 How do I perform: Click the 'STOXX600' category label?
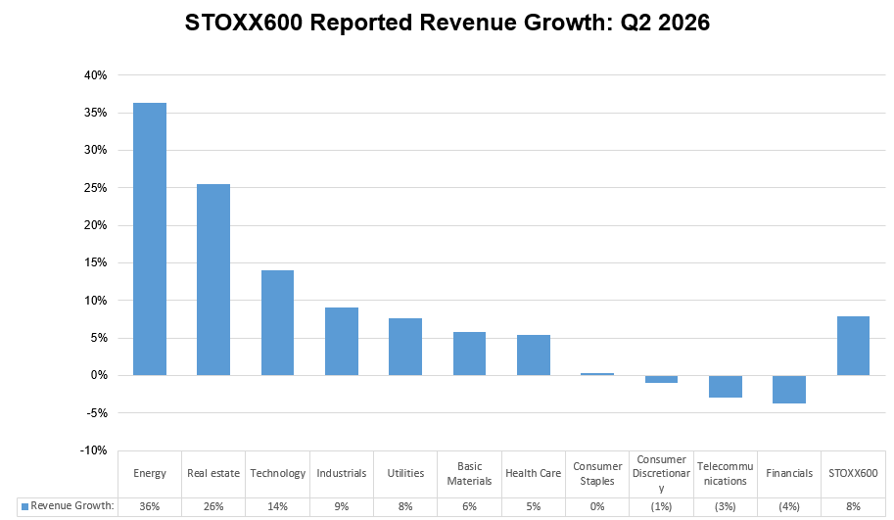point(853,473)
